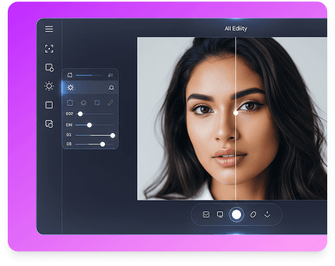Click the sidebar shape overlay icon below hamburger

(x=49, y=67)
